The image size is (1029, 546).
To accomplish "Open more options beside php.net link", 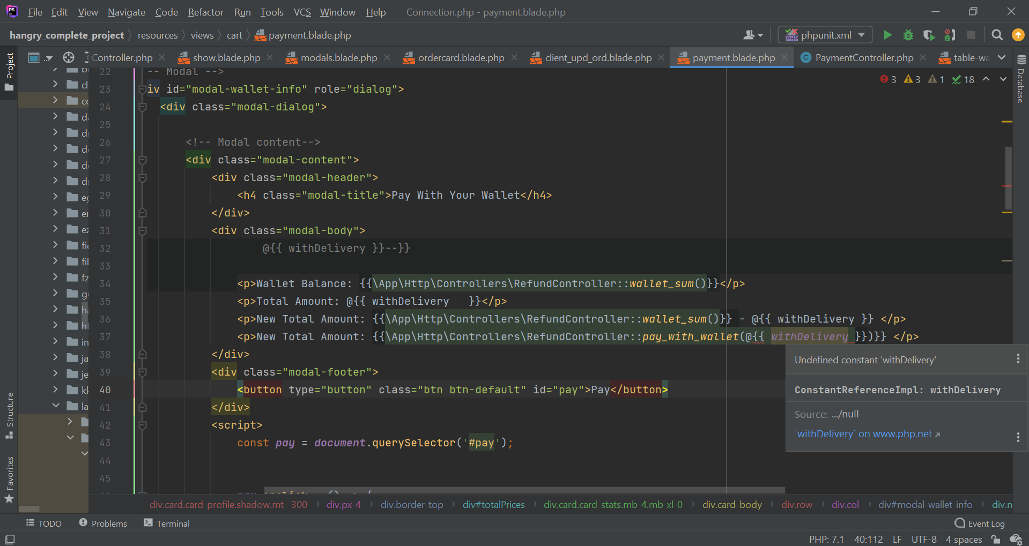I will (1018, 437).
